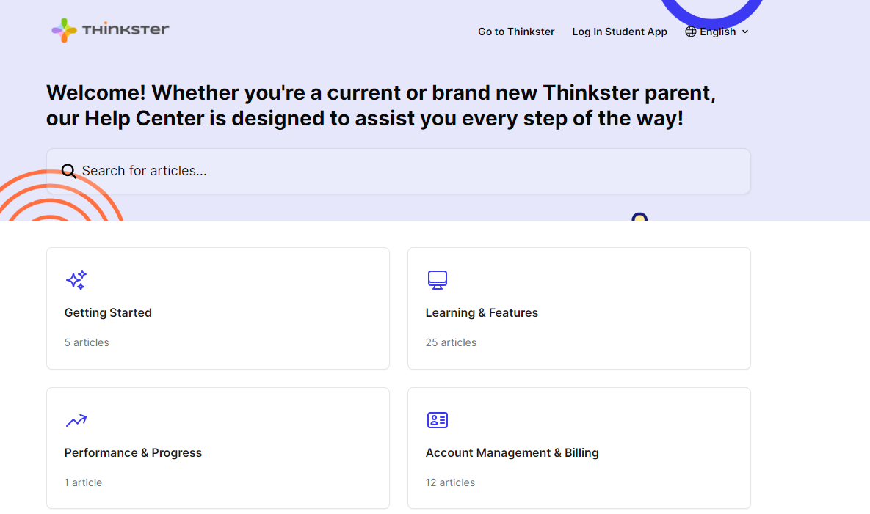Click the ID card icon on Account Management
The width and height of the screenshot is (870, 514).
point(437,420)
